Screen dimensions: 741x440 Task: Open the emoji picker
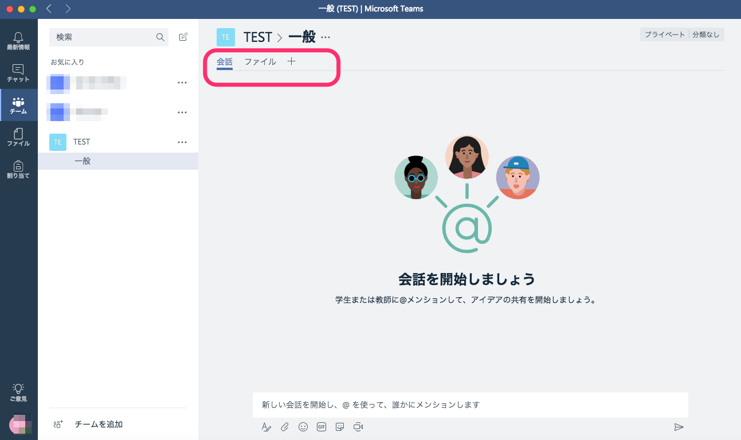[x=303, y=427]
